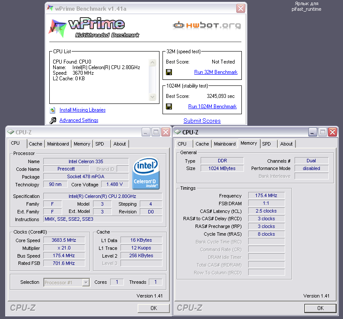Run the 1024M Benchmark
This screenshot has height=319, width=343.
pyautogui.click(x=212, y=106)
